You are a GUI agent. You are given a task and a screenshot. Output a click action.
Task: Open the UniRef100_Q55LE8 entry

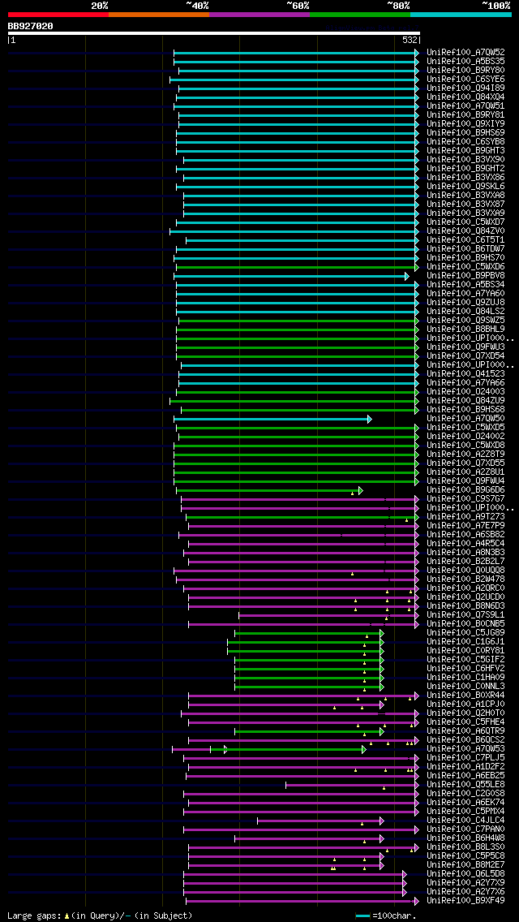tap(465, 784)
